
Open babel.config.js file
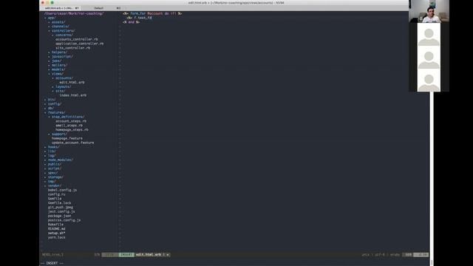(62, 190)
